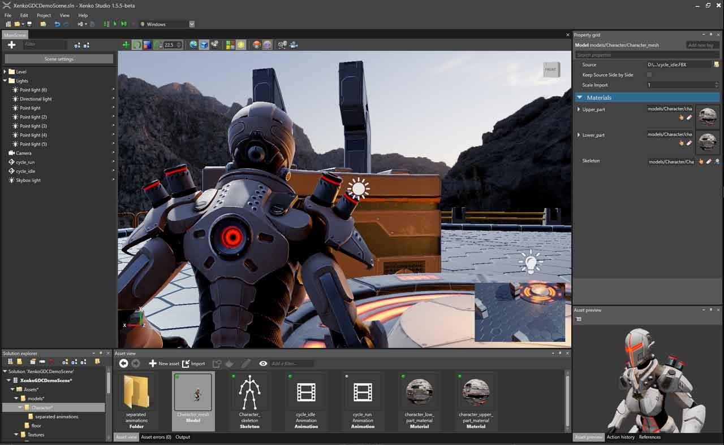Image resolution: width=724 pixels, height=445 pixels.
Task: Click the Scene settings button
Action: pos(59,59)
